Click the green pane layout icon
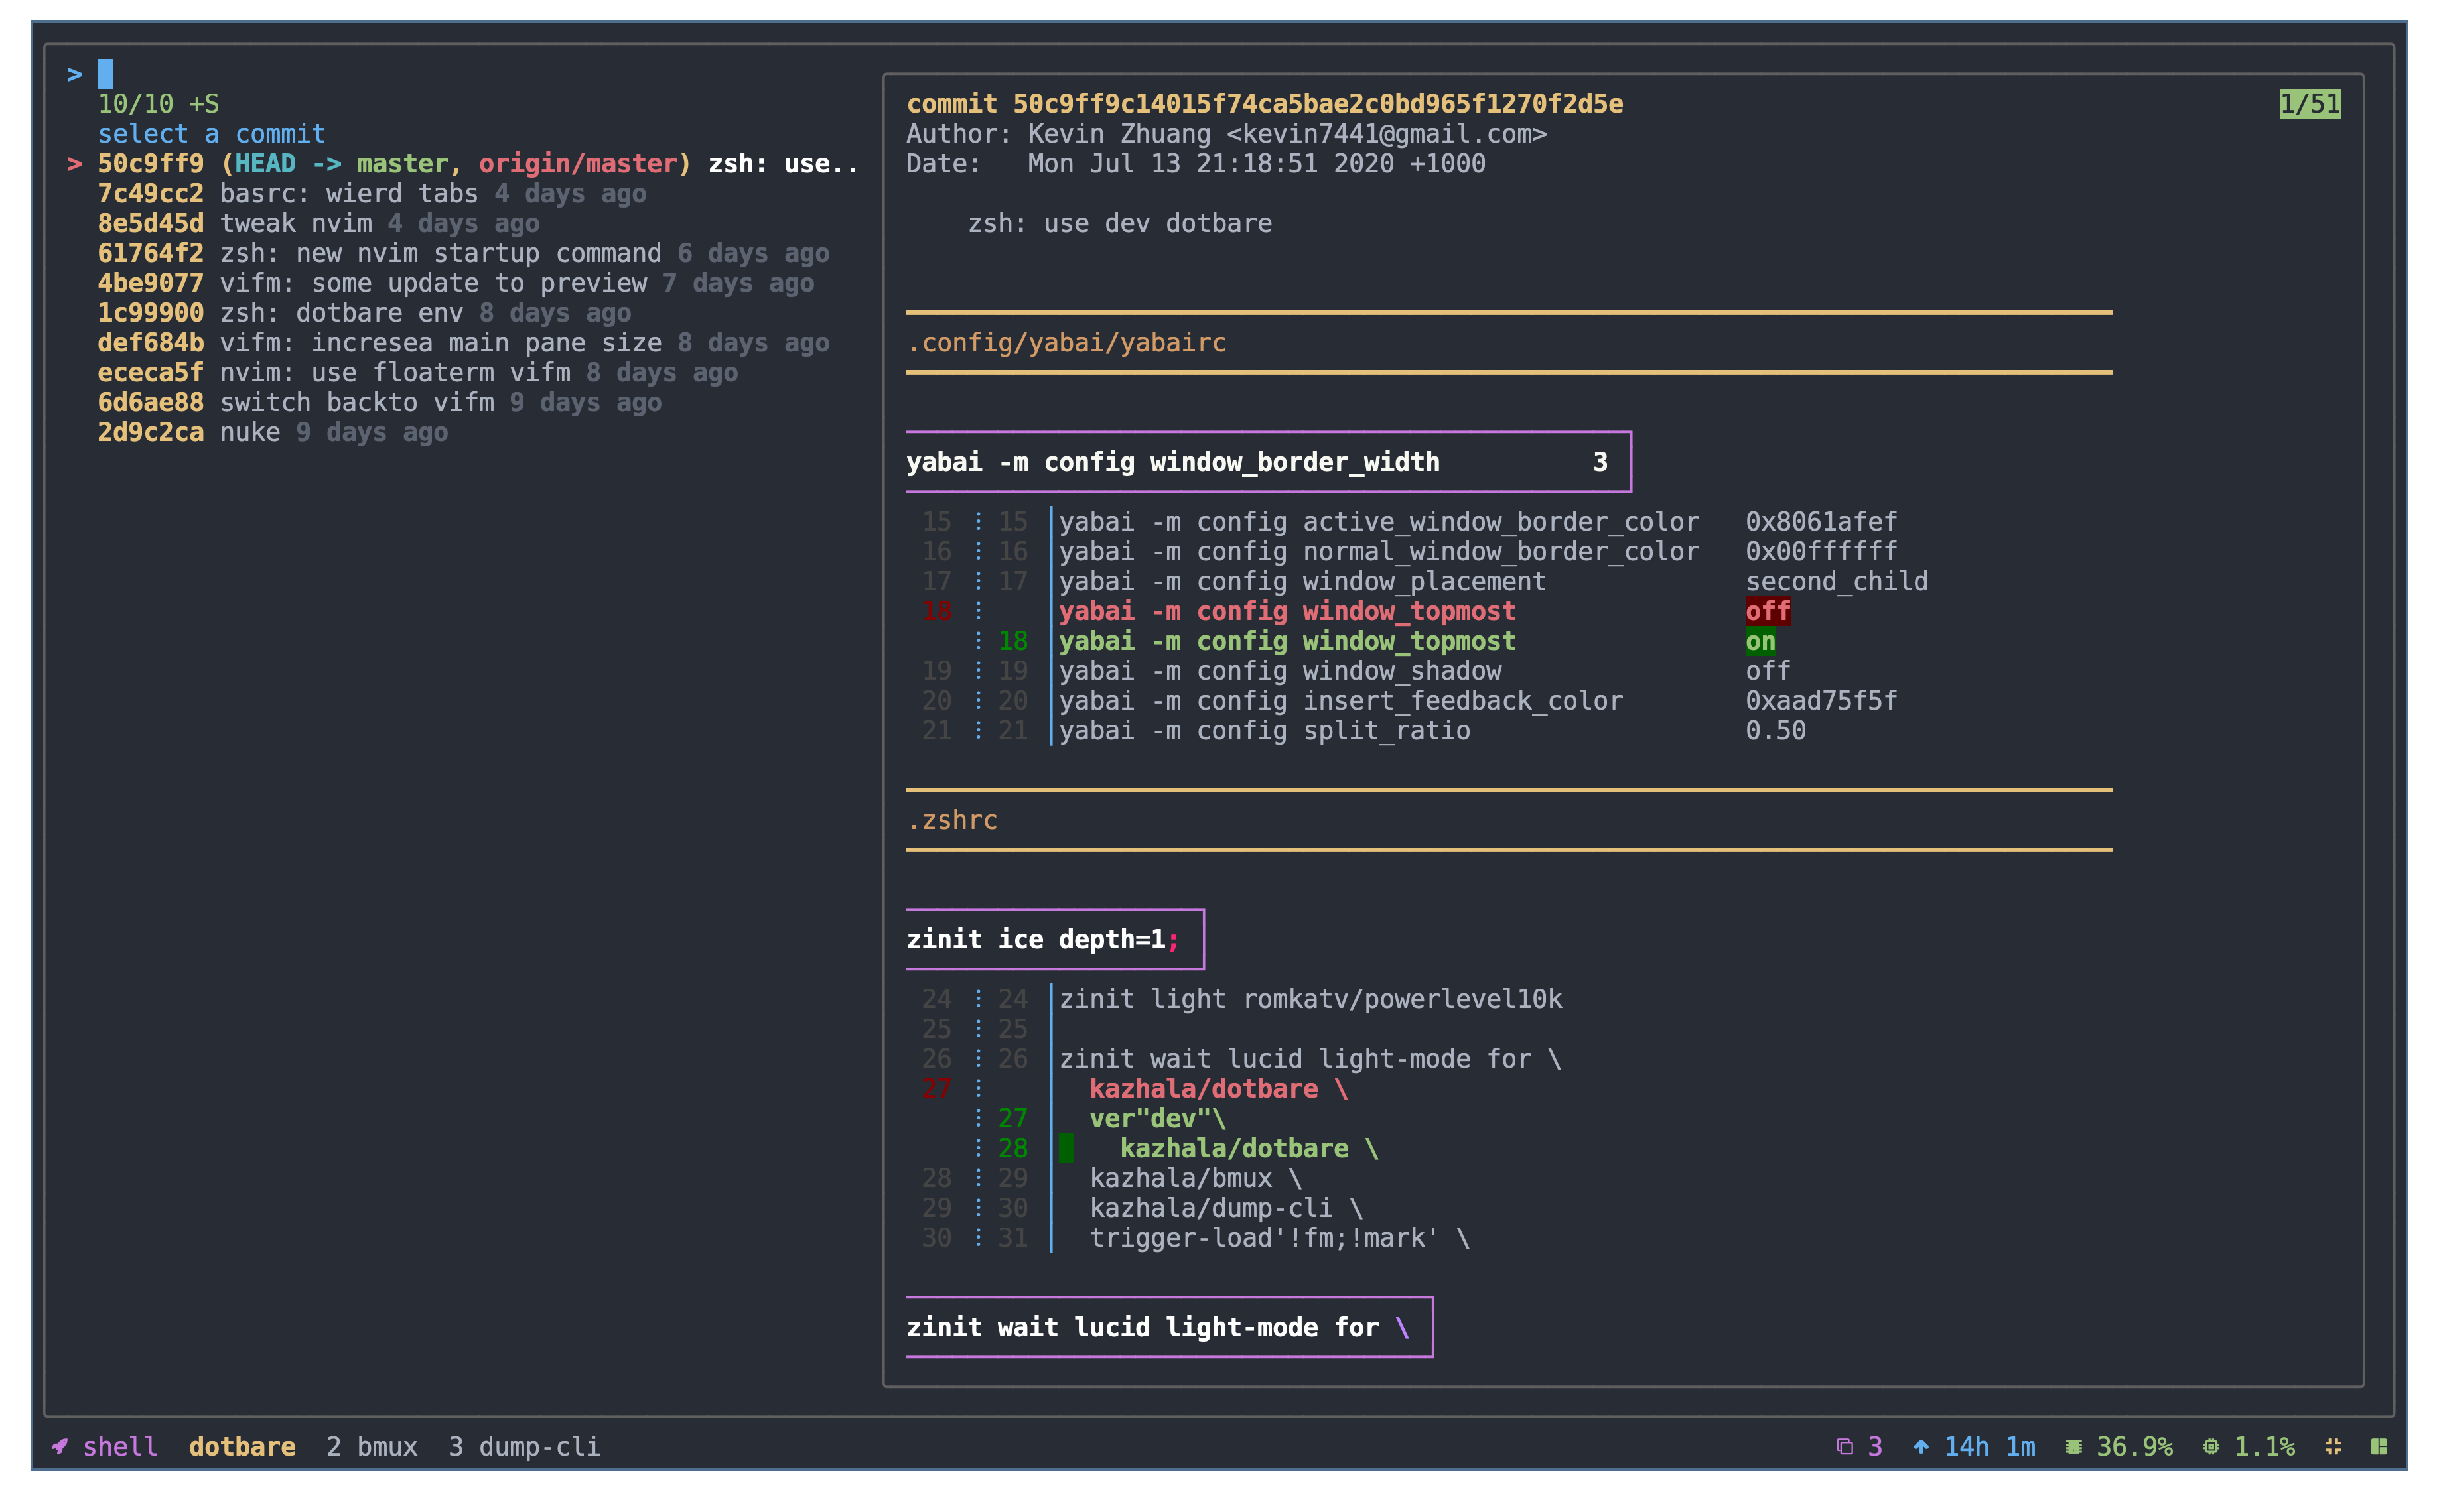The height and width of the screenshot is (1512, 2439). pyautogui.click(x=2378, y=1446)
